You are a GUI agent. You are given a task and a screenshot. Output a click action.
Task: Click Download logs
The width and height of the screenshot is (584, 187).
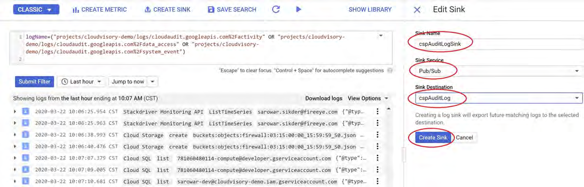click(x=323, y=98)
